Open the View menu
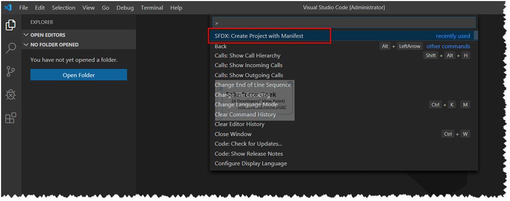The width and height of the screenshot is (510, 201). point(88,7)
